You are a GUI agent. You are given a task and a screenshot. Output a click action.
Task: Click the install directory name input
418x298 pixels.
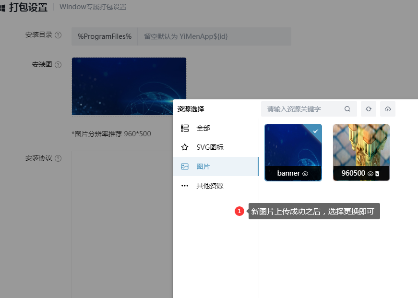pos(214,36)
